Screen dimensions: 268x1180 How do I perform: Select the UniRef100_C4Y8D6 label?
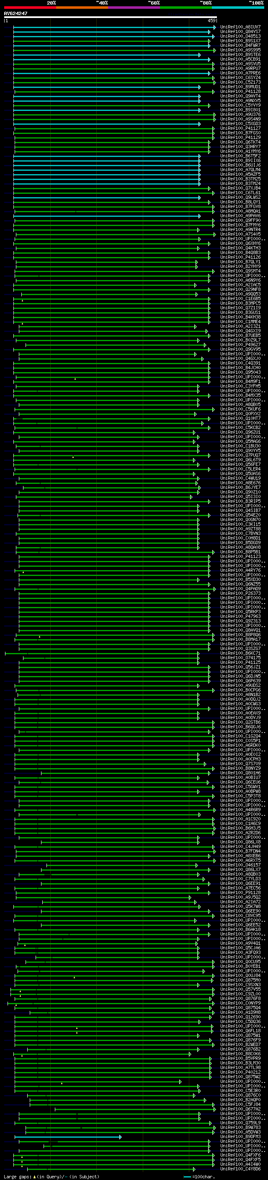(x=240, y=1169)
